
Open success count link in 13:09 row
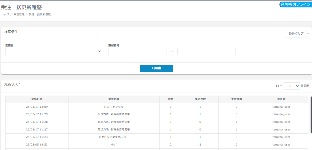click(200, 107)
